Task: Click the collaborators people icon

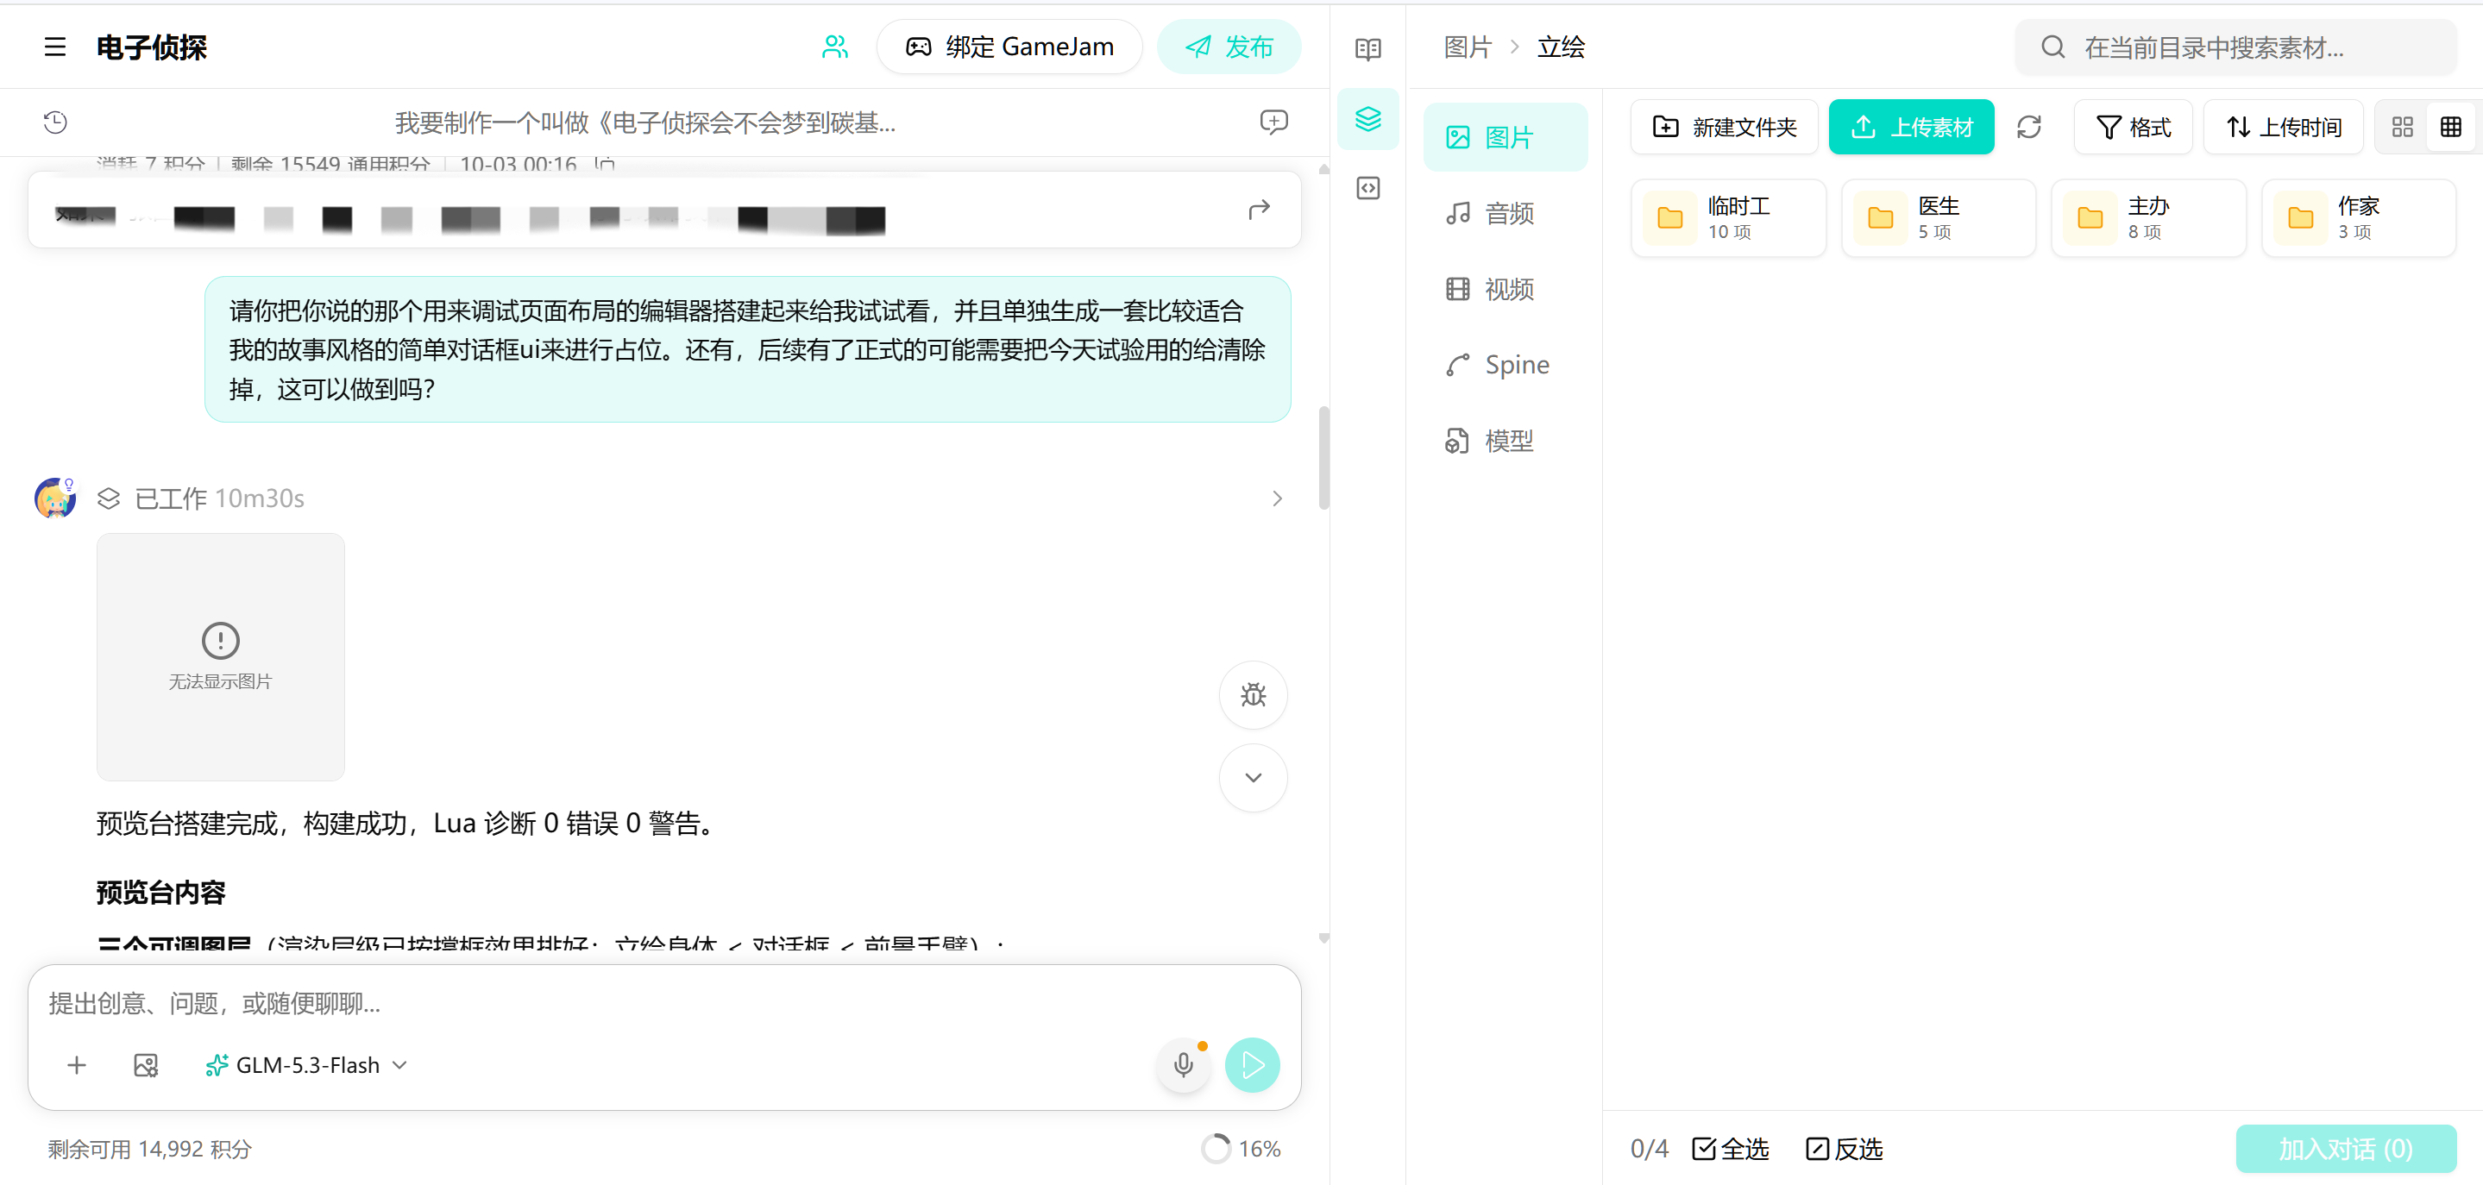Action: (835, 47)
